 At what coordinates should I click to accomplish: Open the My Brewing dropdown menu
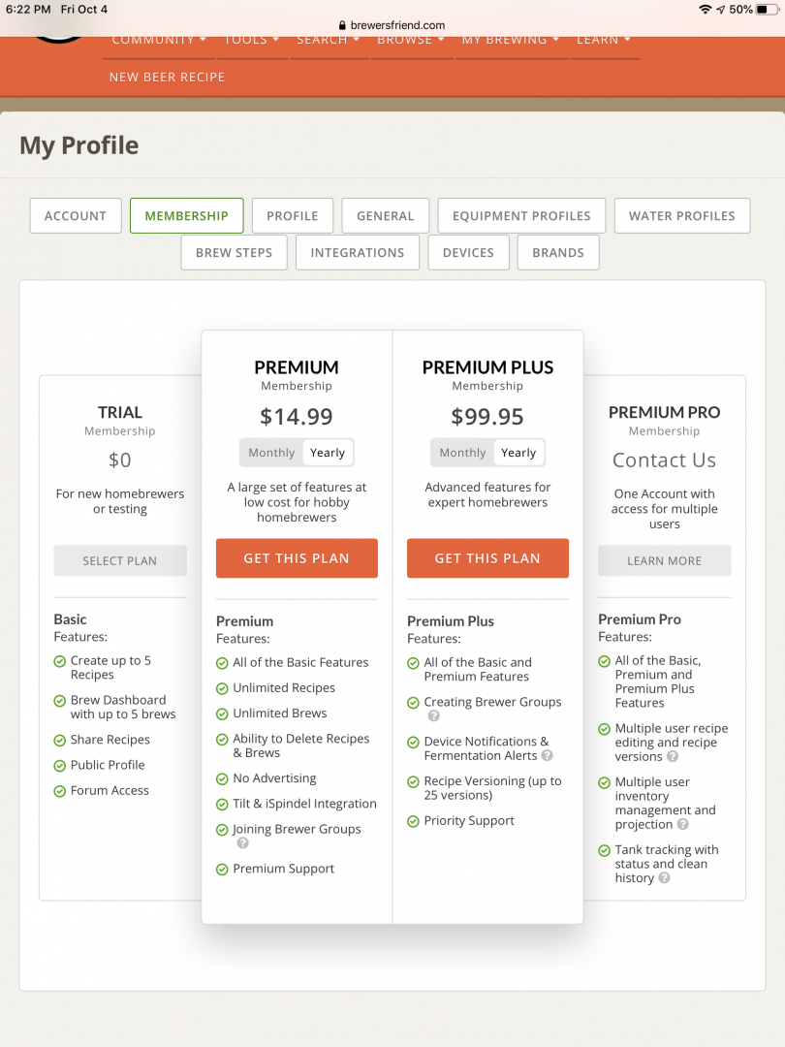511,41
